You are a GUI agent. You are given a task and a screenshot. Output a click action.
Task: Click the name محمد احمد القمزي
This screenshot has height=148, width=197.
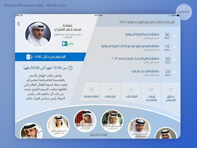pos(68,30)
